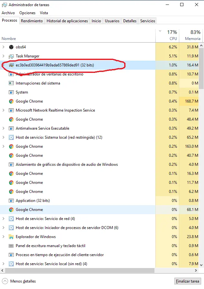Open the Archivo menu
Screen dimensions: 204x289
(x=8, y=13)
